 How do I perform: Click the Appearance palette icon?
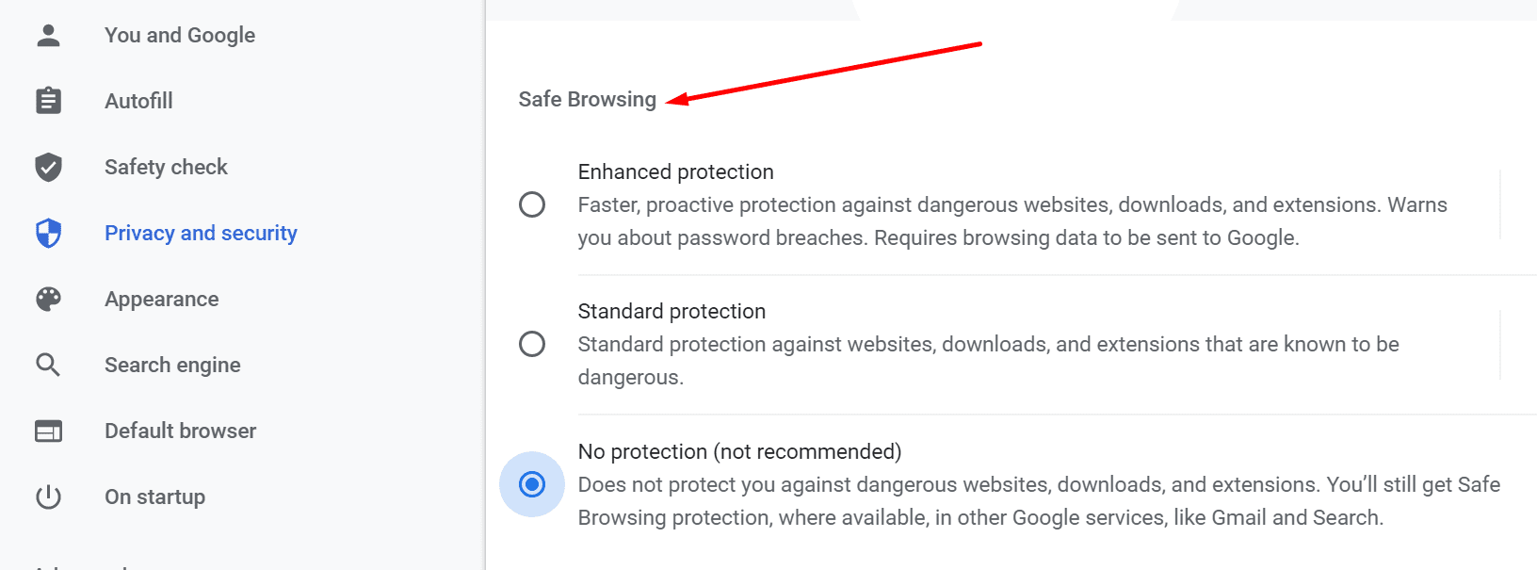pyautogui.click(x=48, y=299)
